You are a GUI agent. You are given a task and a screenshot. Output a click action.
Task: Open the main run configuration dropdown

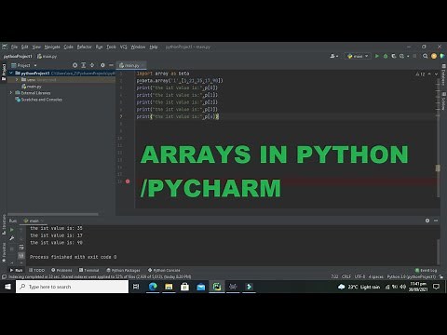[358, 56]
